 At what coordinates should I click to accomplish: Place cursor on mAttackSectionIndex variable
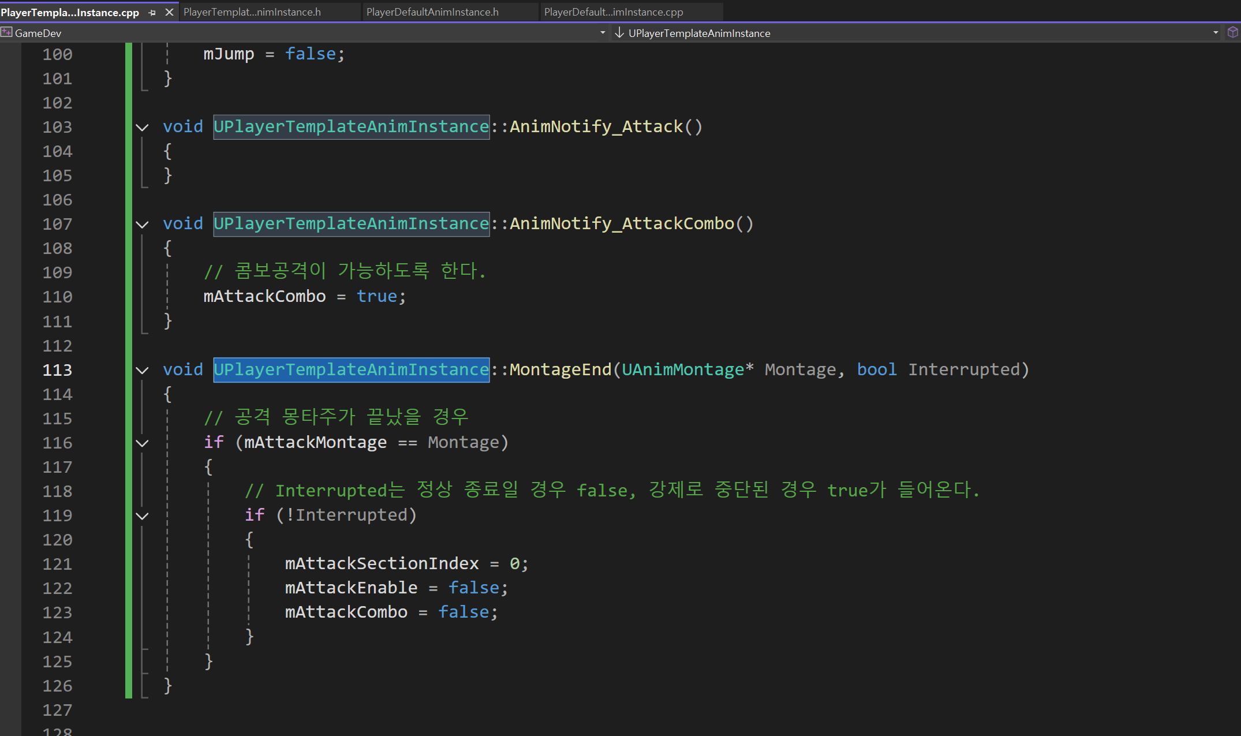click(382, 563)
